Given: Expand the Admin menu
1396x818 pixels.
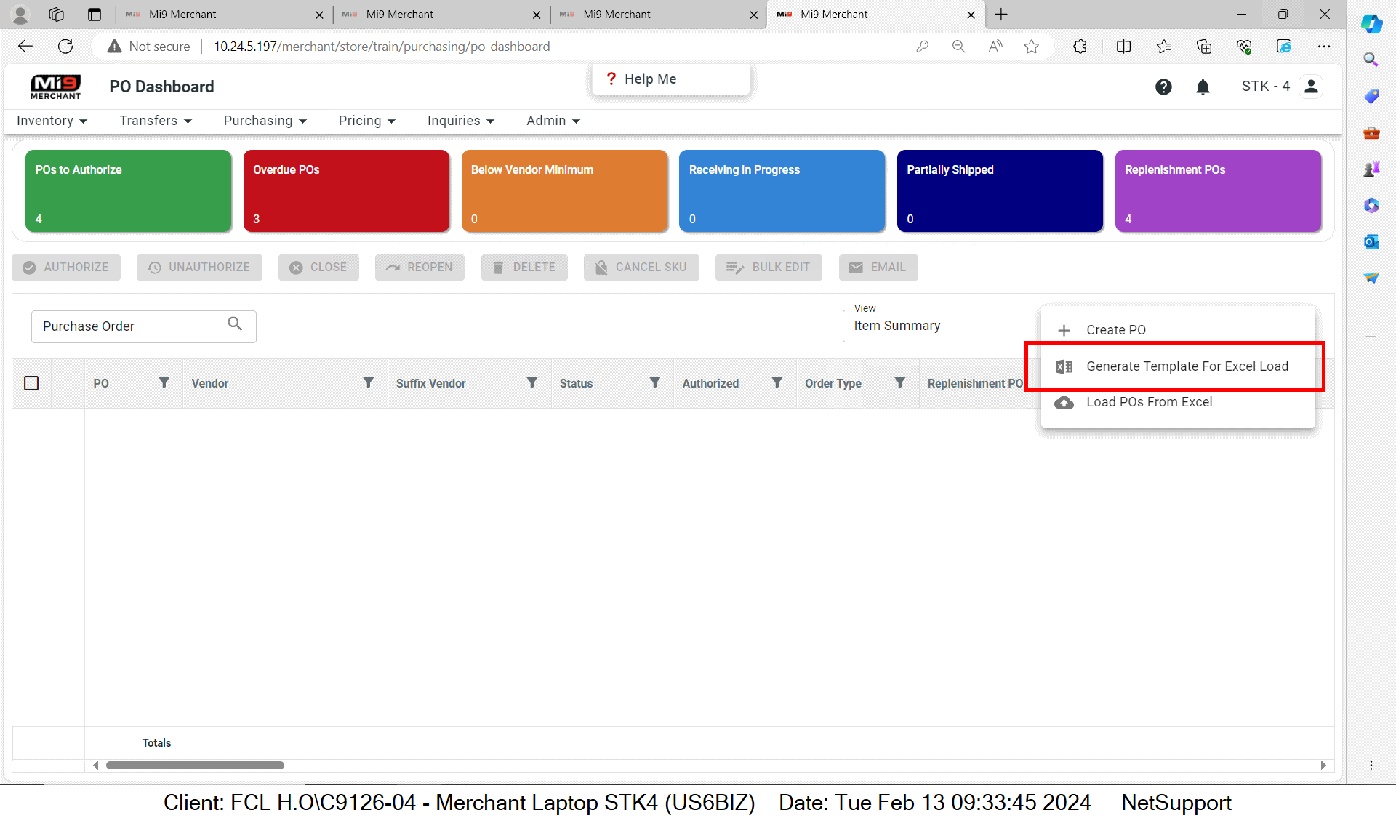Looking at the screenshot, I should click(x=553, y=121).
